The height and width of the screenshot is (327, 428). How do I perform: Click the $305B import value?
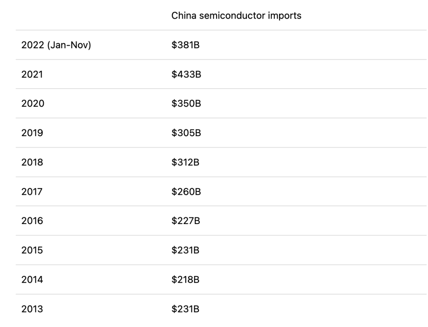pos(186,133)
